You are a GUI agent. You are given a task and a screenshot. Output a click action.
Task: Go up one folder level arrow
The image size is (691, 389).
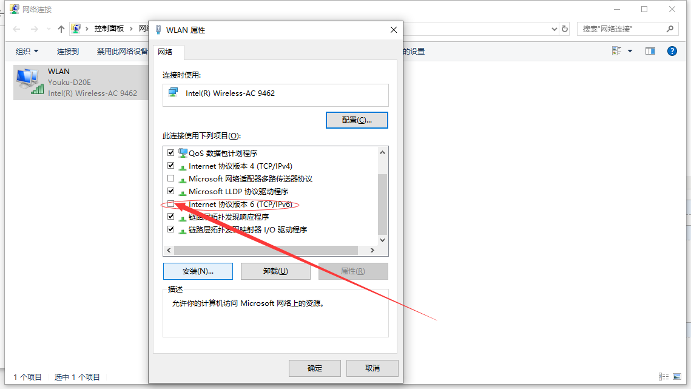[61, 29]
